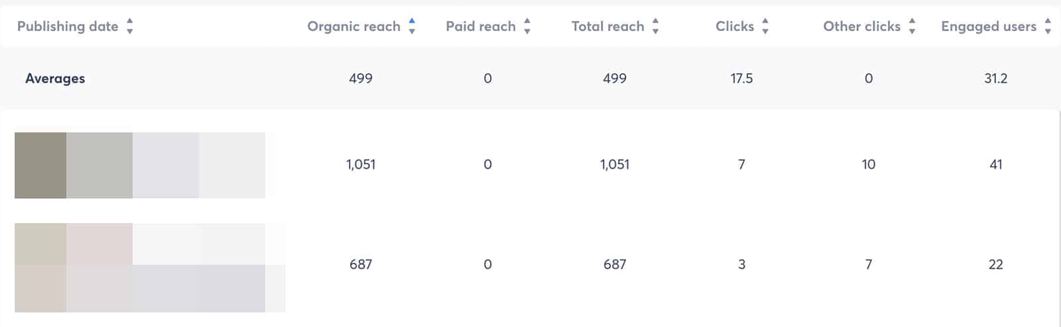Click sort arrows beside Engaged users
This screenshot has width=1061, height=327.
coord(1048,26)
